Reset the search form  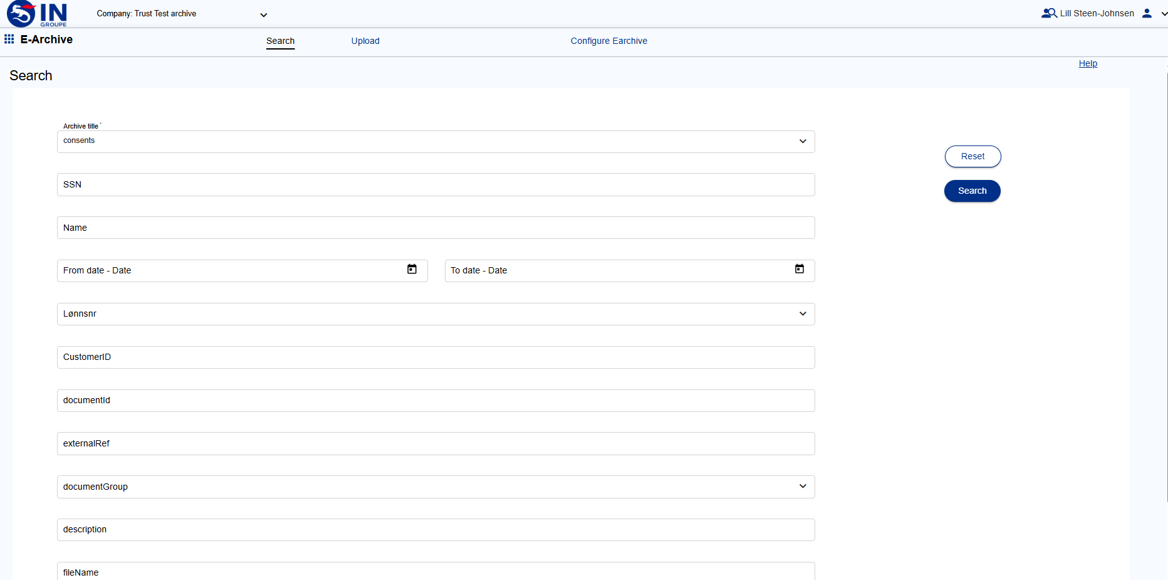972,156
